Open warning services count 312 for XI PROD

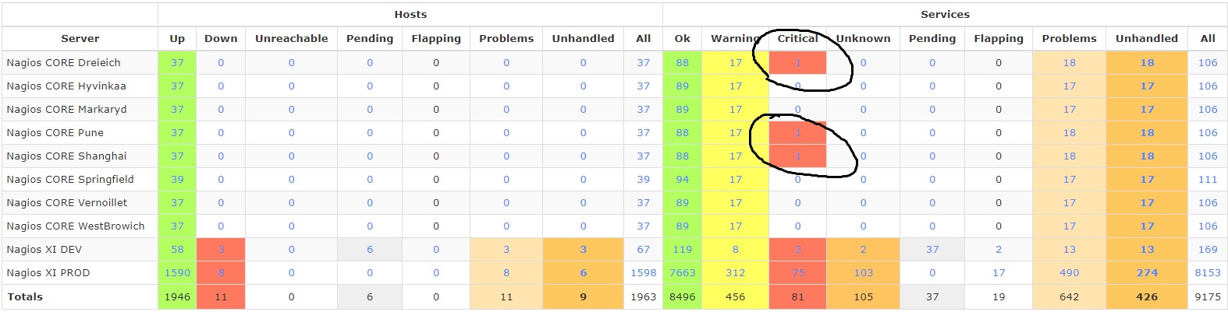tap(735, 273)
